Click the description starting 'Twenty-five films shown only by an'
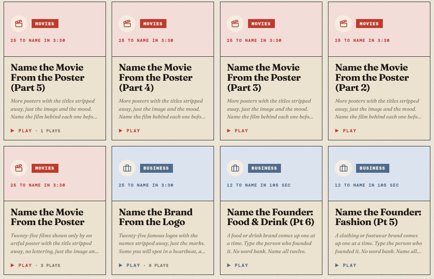 [54, 243]
